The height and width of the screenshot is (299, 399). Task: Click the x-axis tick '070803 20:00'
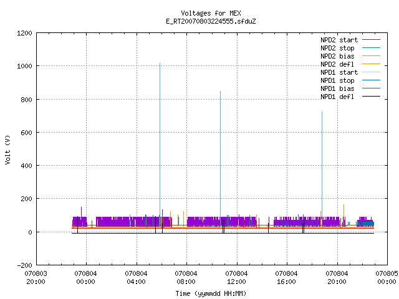36,278
